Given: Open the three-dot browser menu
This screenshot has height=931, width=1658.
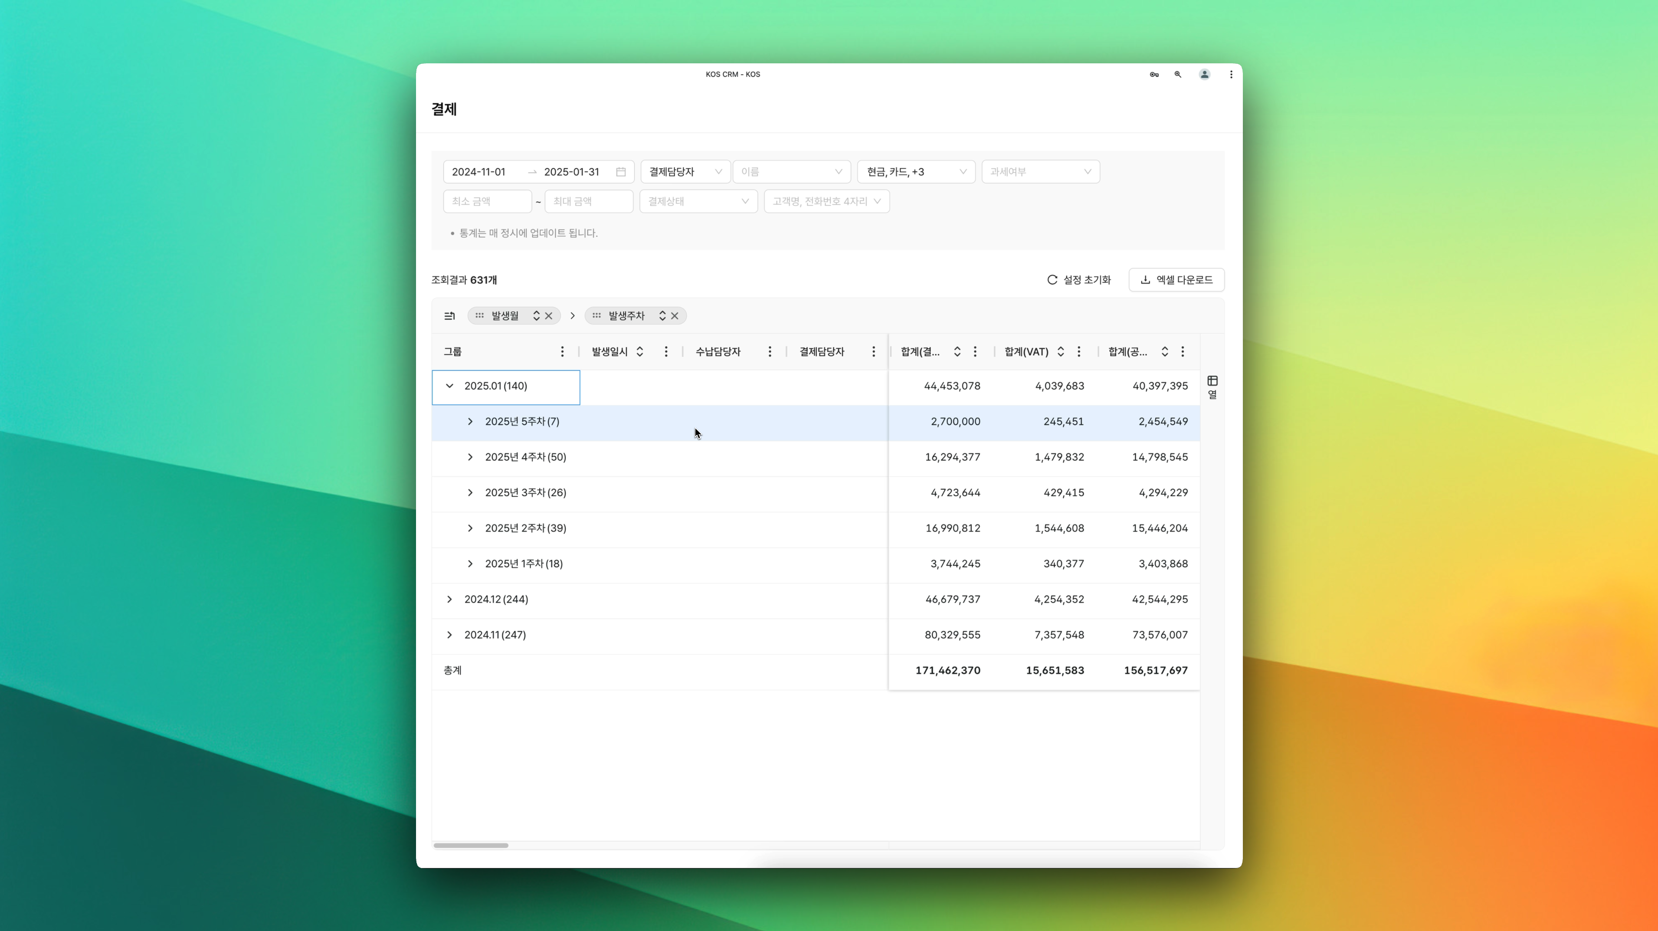Looking at the screenshot, I should [x=1231, y=75].
